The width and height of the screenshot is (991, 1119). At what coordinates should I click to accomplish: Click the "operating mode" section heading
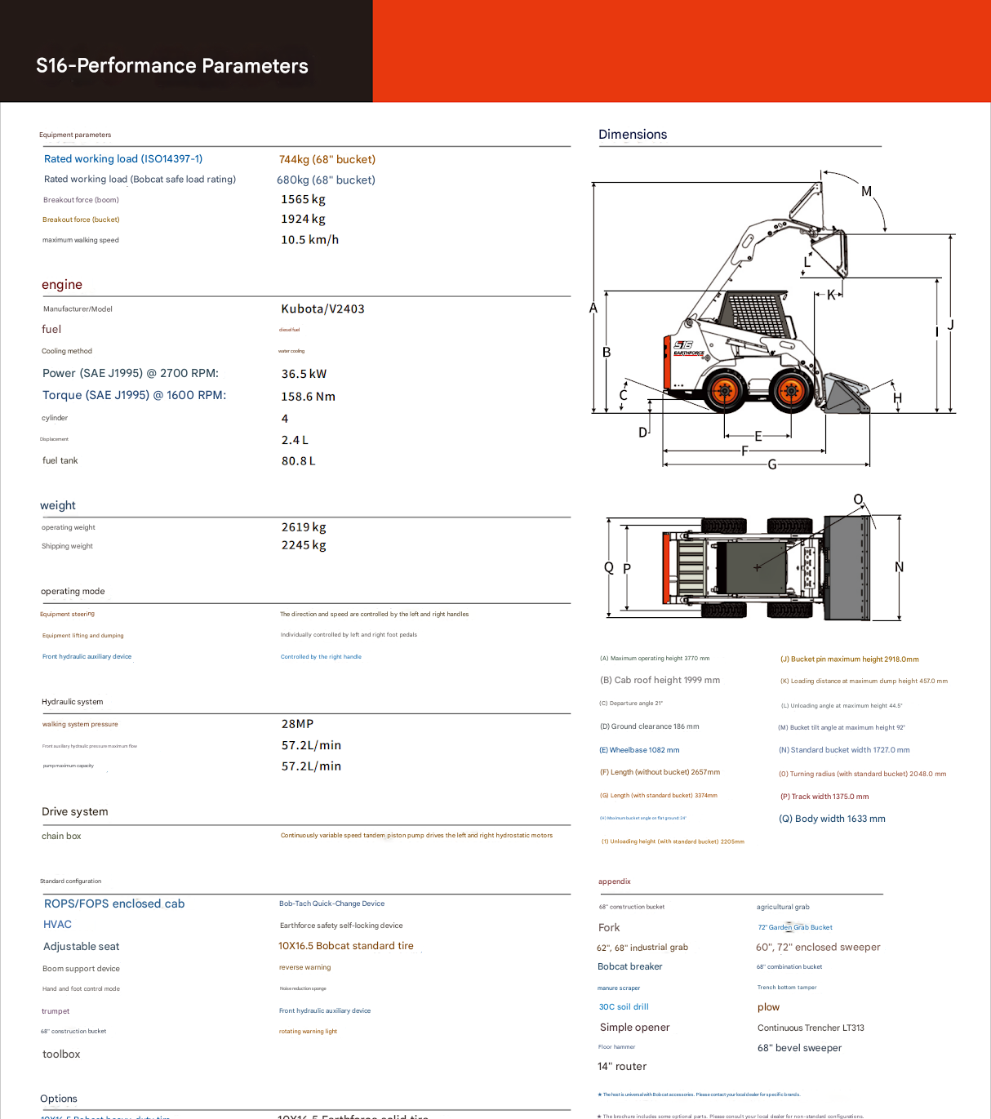pos(73,591)
